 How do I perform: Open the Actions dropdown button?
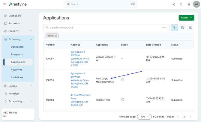click(186, 18)
